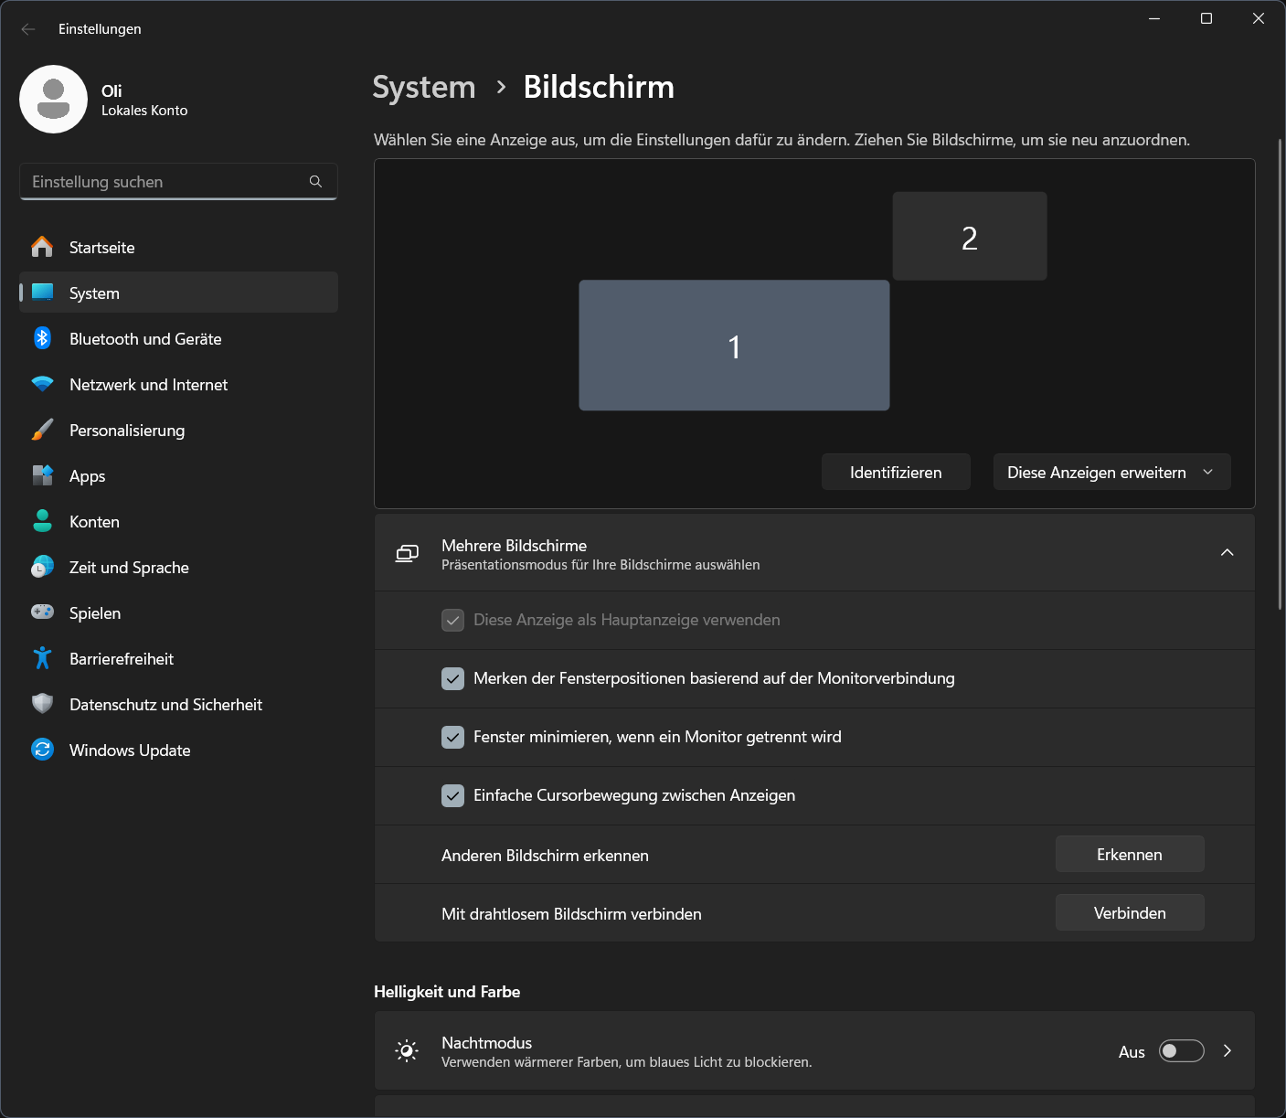
Task: Open Spielen via the gamepad icon
Action: (x=42, y=612)
